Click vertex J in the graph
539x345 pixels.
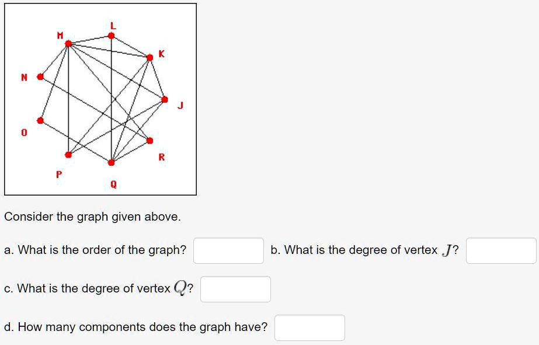click(164, 99)
